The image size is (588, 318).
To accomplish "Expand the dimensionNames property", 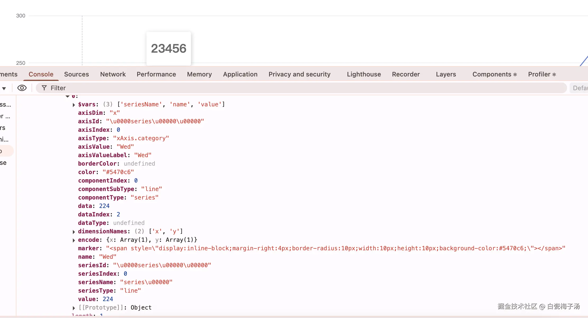I will click(74, 231).
